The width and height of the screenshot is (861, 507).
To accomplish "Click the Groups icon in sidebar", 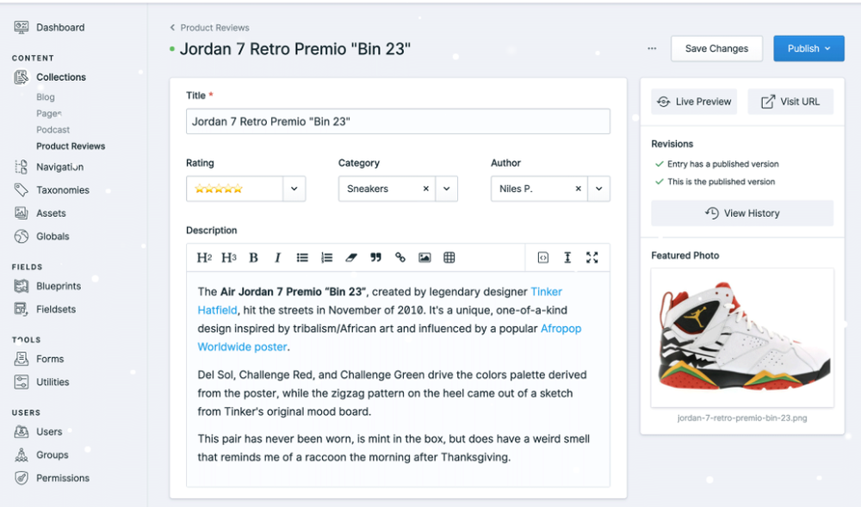I will pyautogui.click(x=21, y=454).
